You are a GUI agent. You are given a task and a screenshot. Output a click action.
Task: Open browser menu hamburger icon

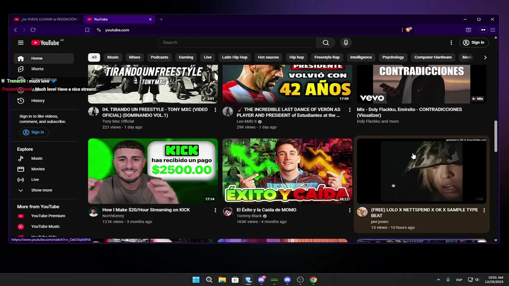493,30
